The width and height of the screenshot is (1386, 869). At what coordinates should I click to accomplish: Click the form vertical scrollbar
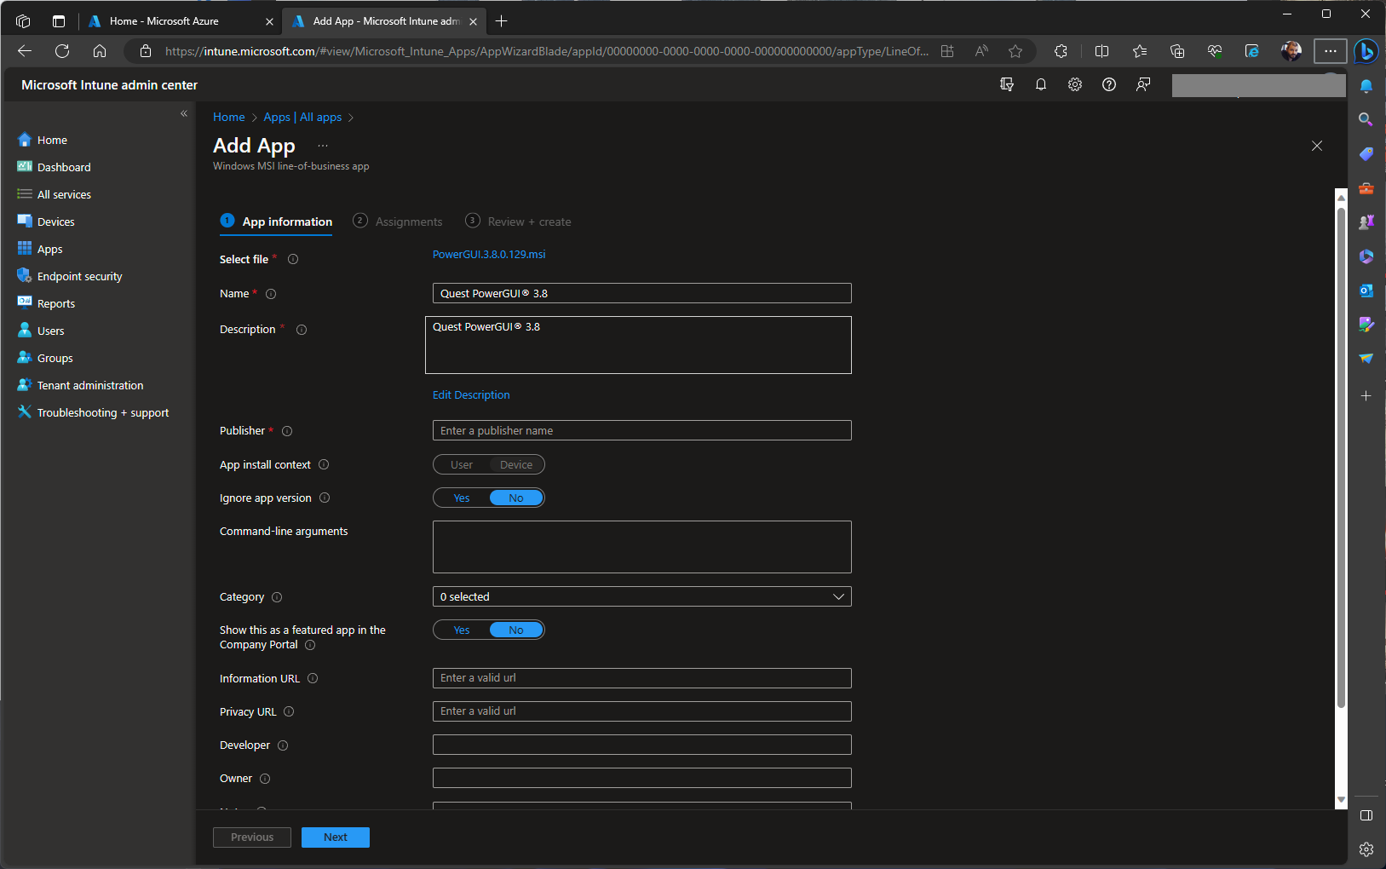point(1341,458)
